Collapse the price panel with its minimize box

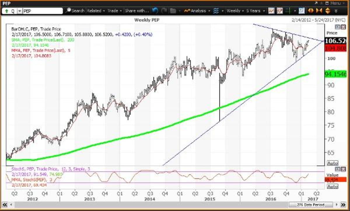pyautogui.click(x=337, y=27)
